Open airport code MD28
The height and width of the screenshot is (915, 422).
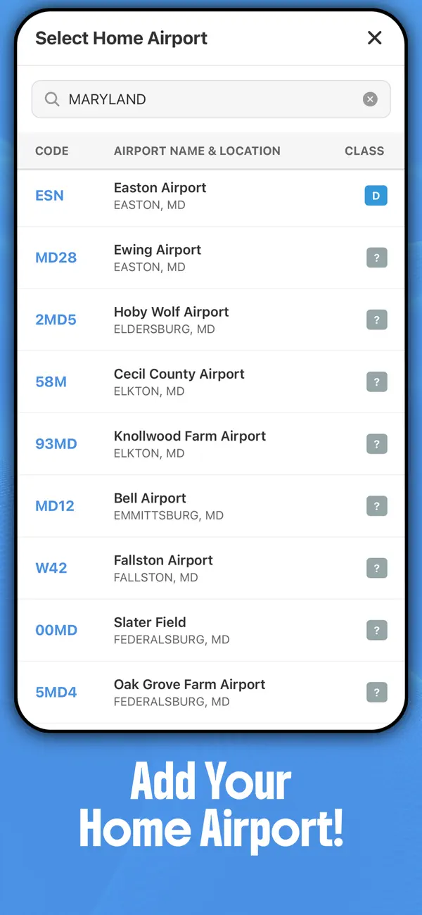tap(56, 258)
